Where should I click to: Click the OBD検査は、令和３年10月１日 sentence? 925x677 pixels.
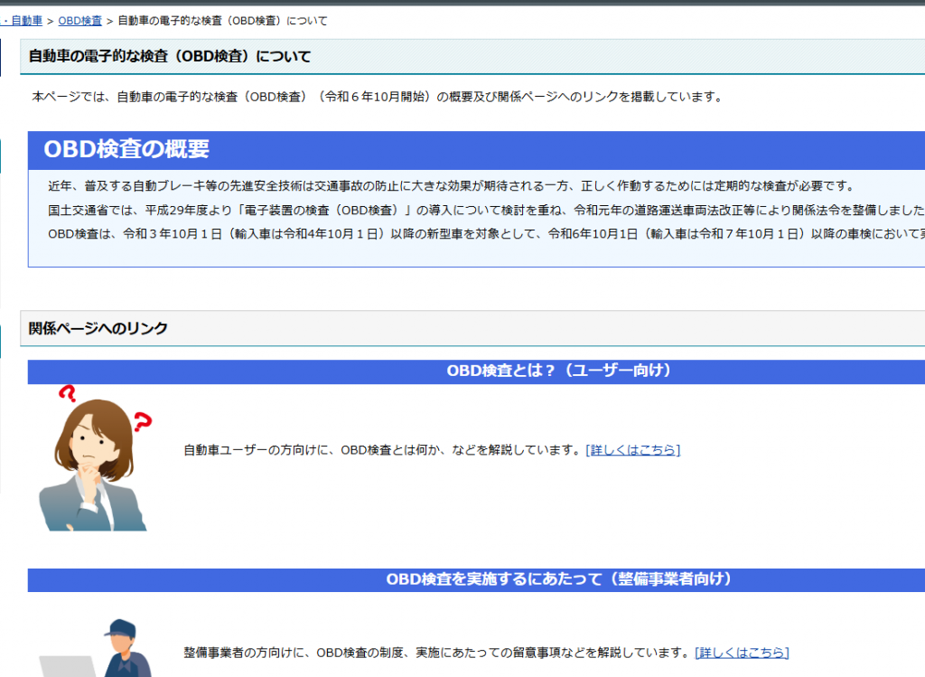486,234
